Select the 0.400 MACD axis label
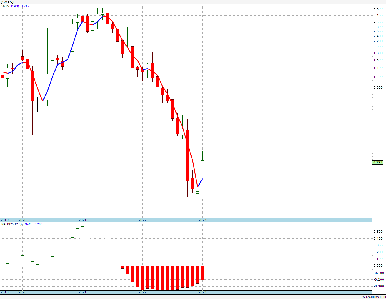The image size is (386, 299). point(377,238)
